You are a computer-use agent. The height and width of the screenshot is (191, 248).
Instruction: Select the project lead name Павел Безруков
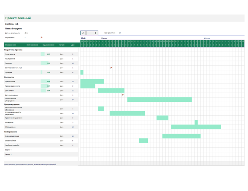click(14, 29)
